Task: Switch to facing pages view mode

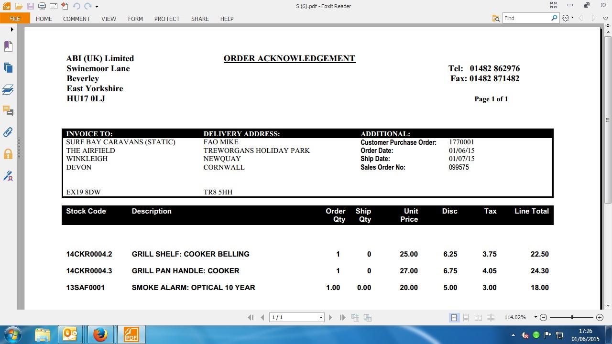Action: (x=478, y=318)
